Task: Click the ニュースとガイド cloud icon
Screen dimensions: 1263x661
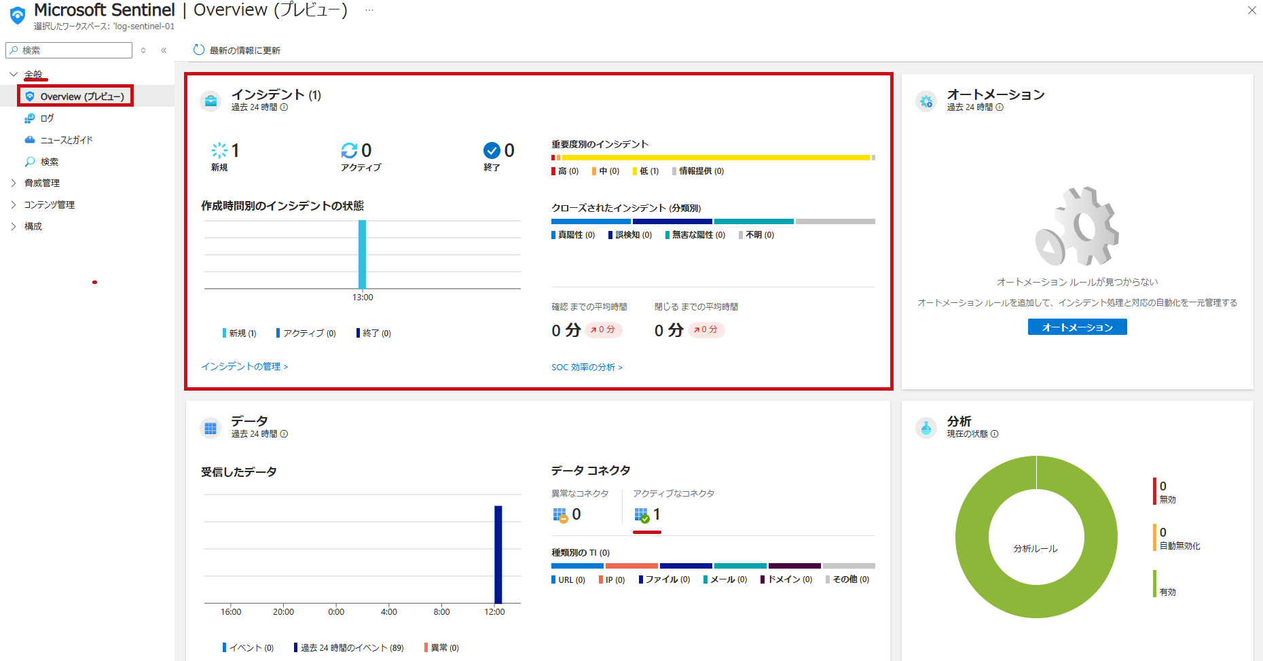Action: pyautogui.click(x=29, y=140)
